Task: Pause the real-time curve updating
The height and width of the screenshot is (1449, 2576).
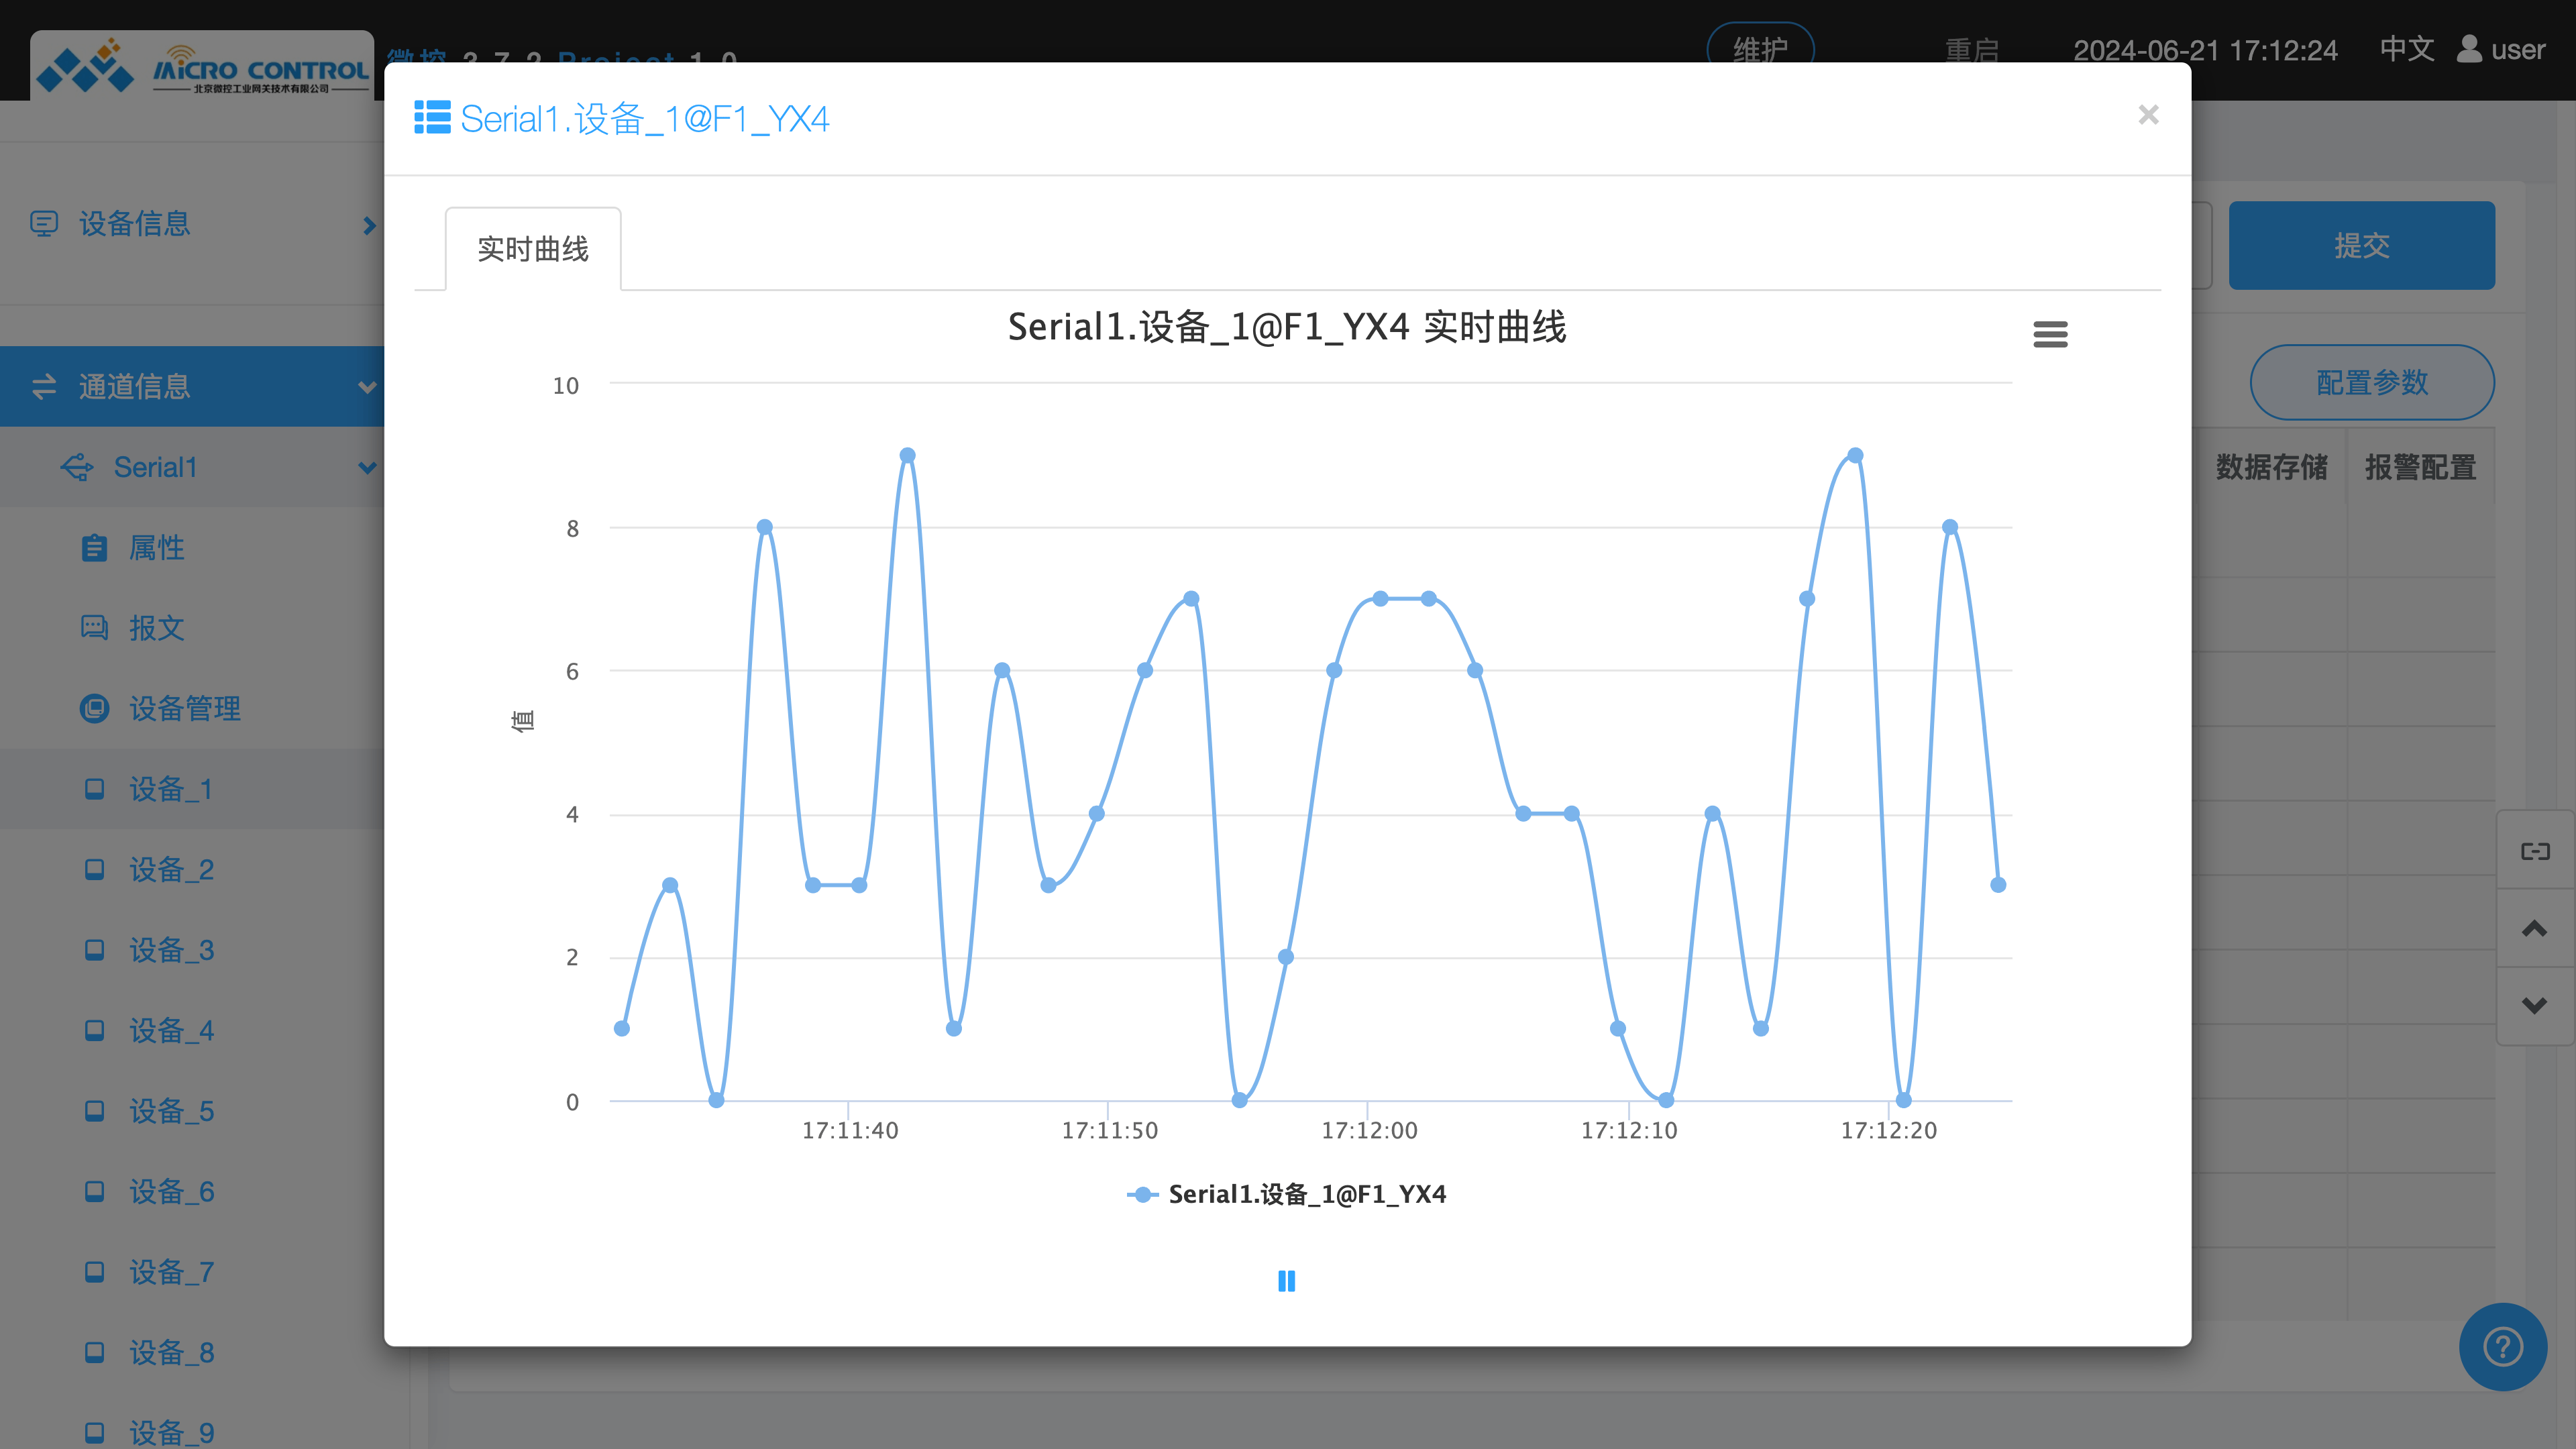Action: tap(1286, 1281)
